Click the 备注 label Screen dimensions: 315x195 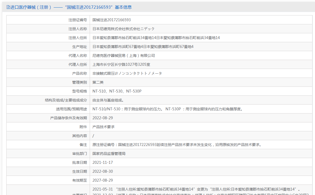pyautogui.click(x=83, y=145)
